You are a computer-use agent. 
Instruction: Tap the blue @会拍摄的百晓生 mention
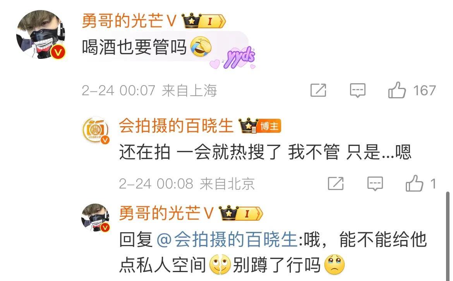click(x=227, y=240)
